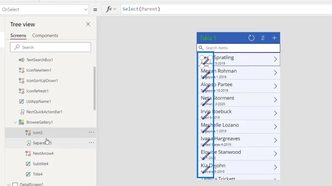Select LblAppName1 in the tree
The image size is (332, 186).
(39, 101)
